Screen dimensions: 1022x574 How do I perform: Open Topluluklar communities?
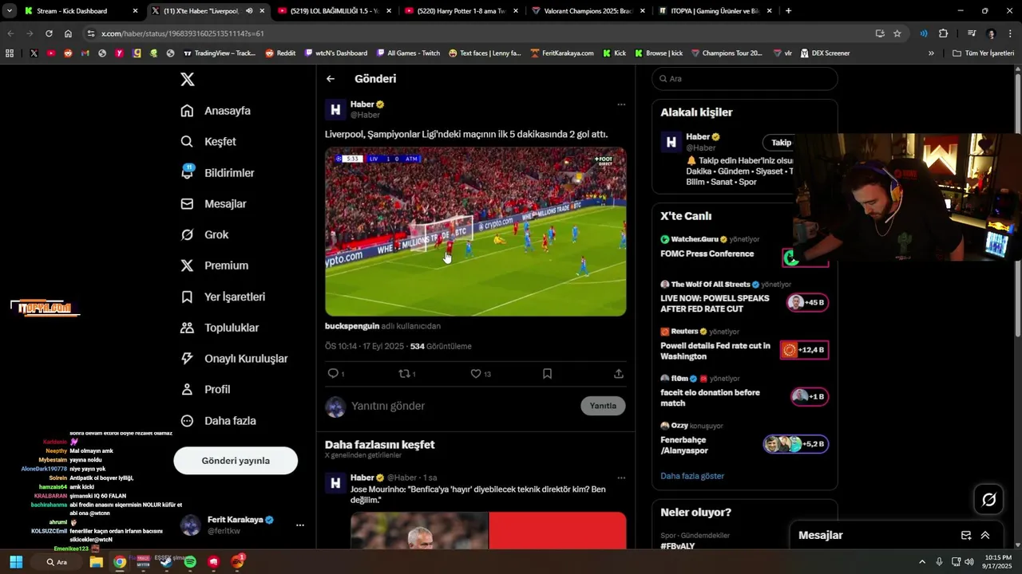(220, 328)
